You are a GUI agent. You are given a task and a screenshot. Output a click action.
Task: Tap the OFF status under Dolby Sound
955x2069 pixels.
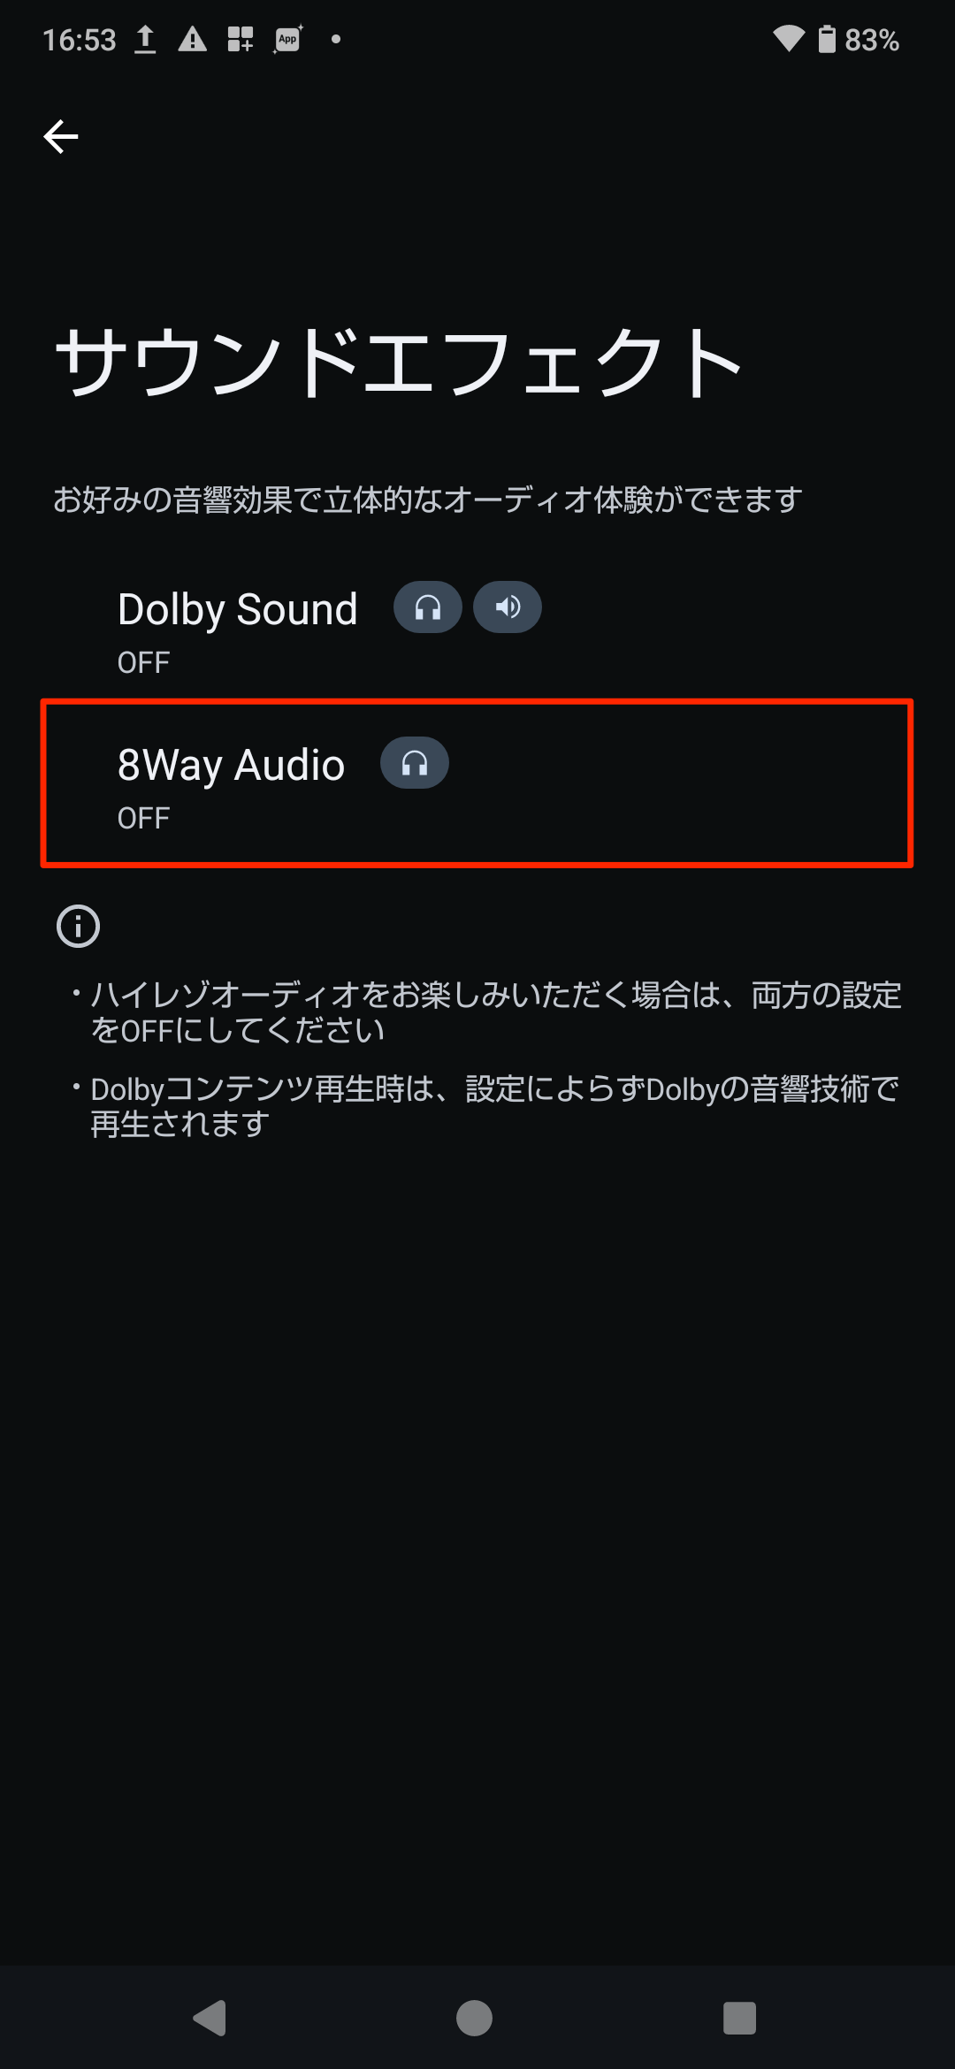[x=143, y=662]
